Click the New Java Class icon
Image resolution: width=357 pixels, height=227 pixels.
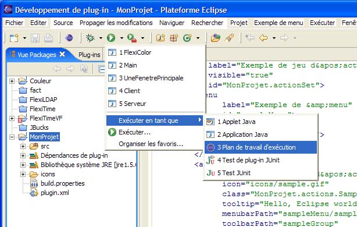(187, 38)
